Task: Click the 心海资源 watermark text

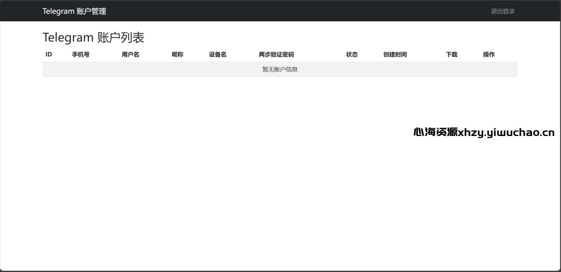Action: [x=435, y=132]
